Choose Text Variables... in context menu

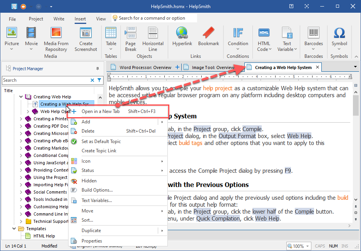tap(118, 200)
